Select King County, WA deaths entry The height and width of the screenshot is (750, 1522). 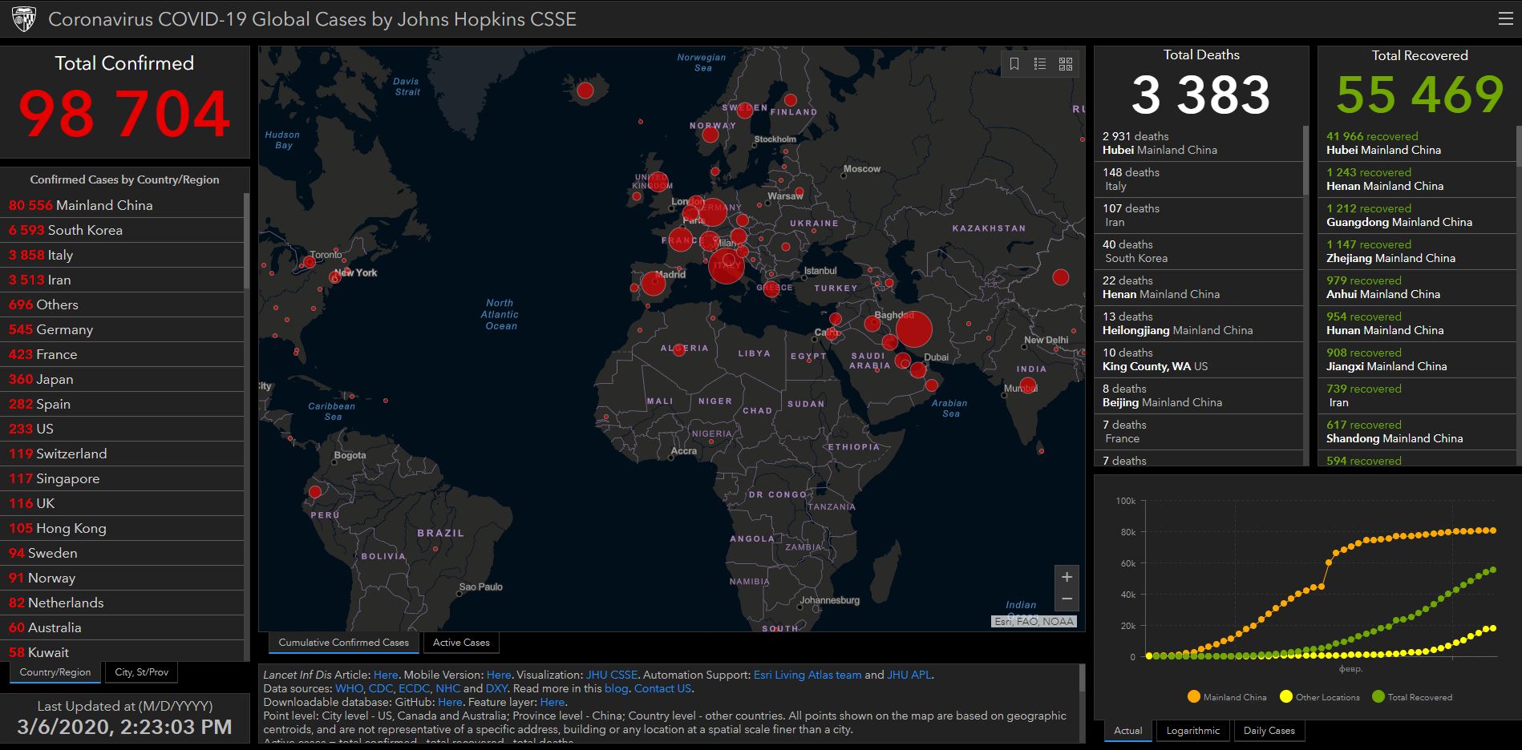click(1199, 360)
